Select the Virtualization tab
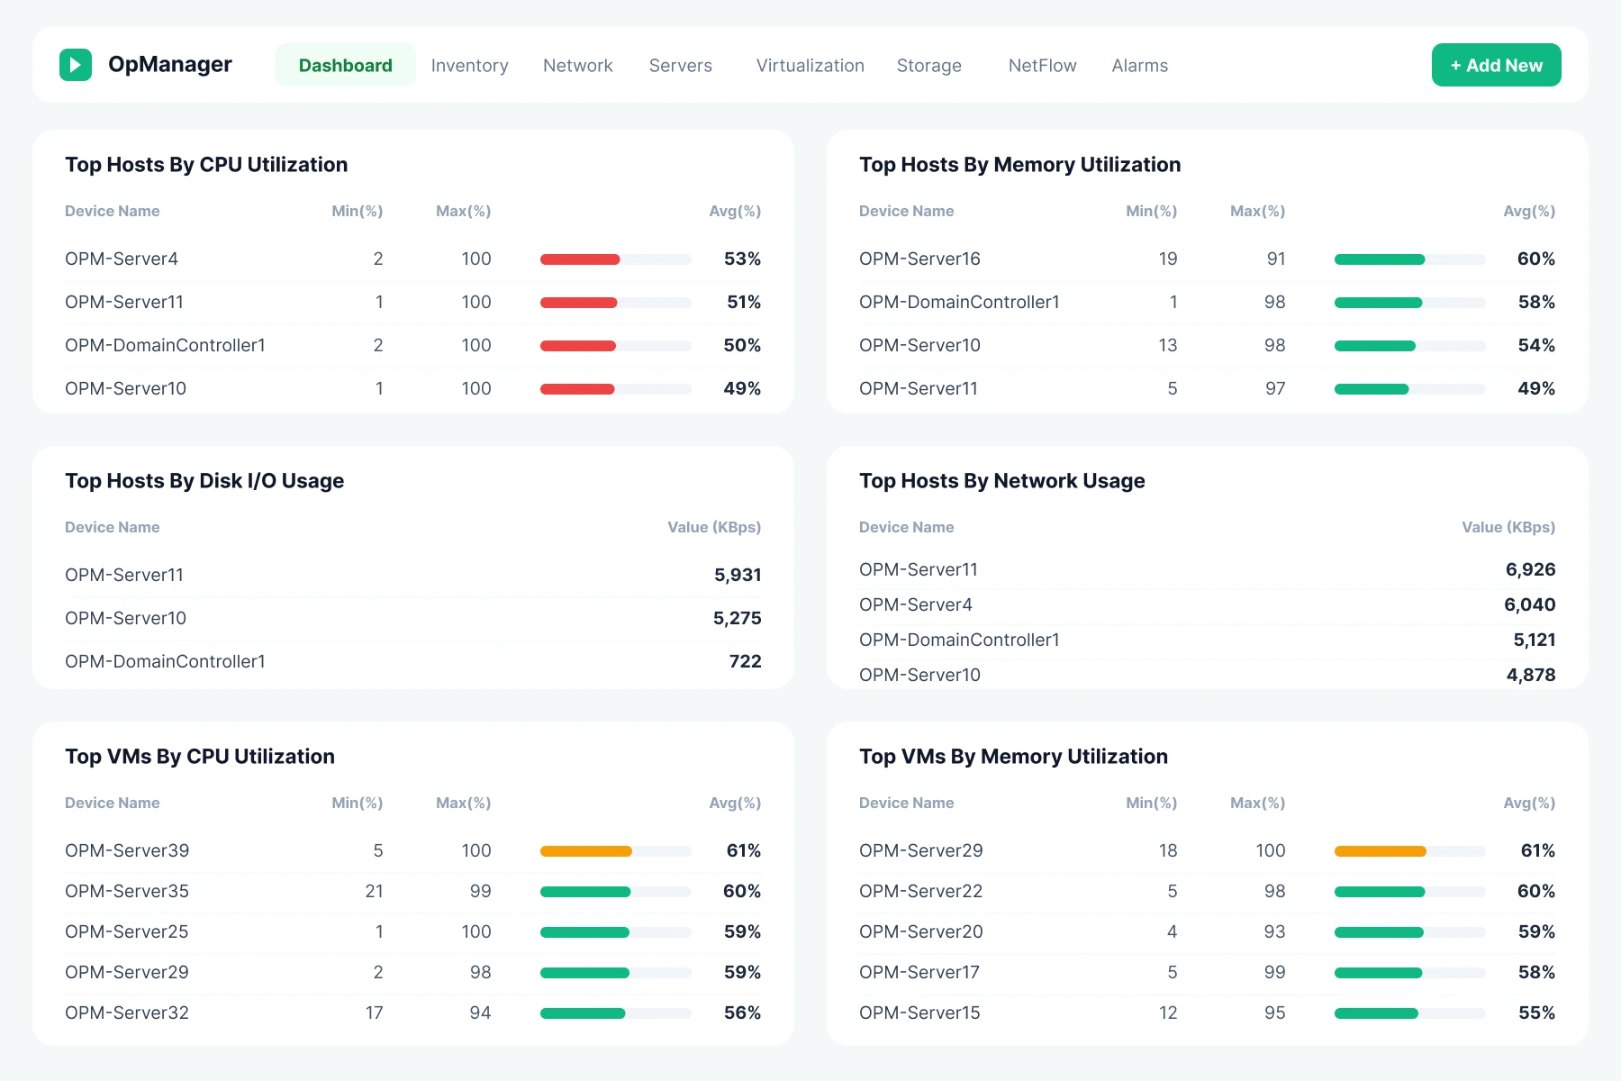Viewport: 1621px width, 1081px height. coord(810,66)
